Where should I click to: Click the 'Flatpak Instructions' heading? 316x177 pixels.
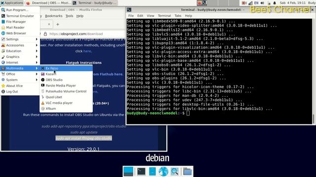click(83, 62)
